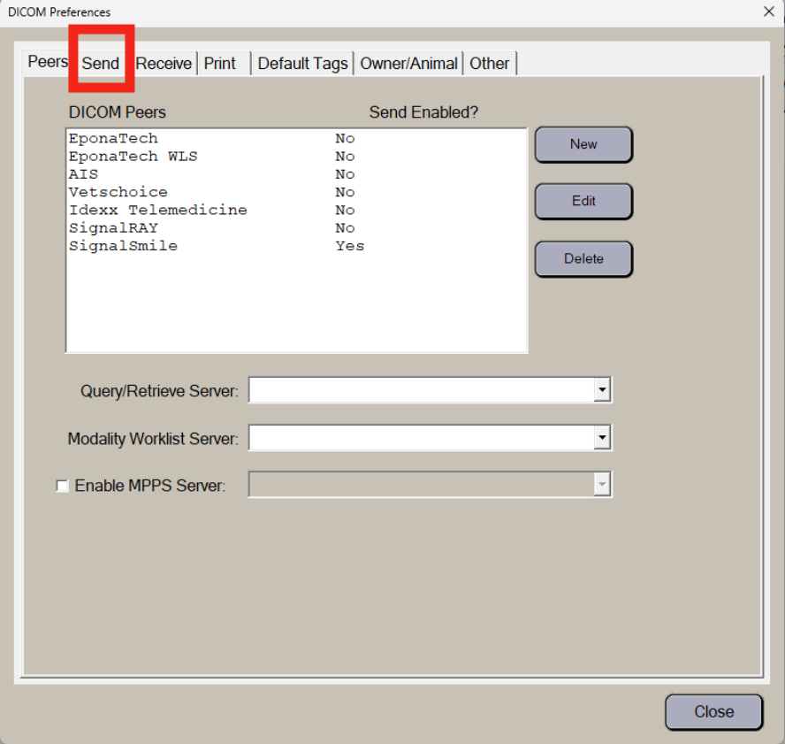Open the Other tab
Screen dimensions: 785x744
point(489,64)
